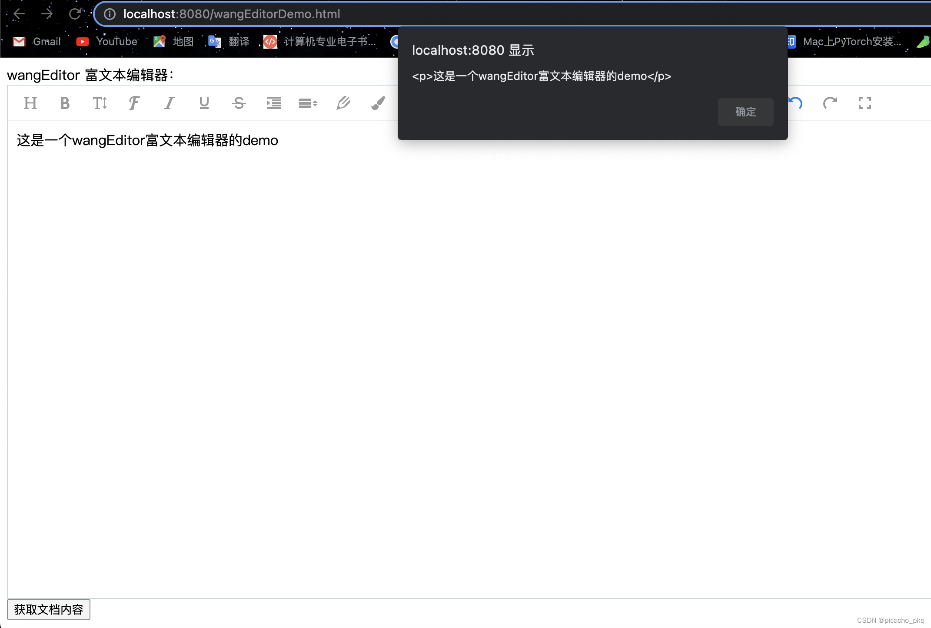931x628 pixels.
Task: Toggle fullscreen editor mode
Action: (x=865, y=103)
